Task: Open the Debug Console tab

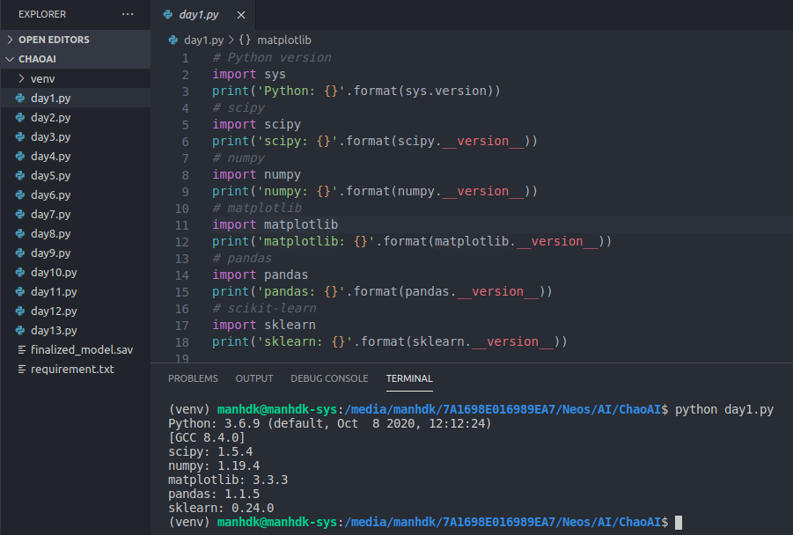Action: (x=329, y=378)
